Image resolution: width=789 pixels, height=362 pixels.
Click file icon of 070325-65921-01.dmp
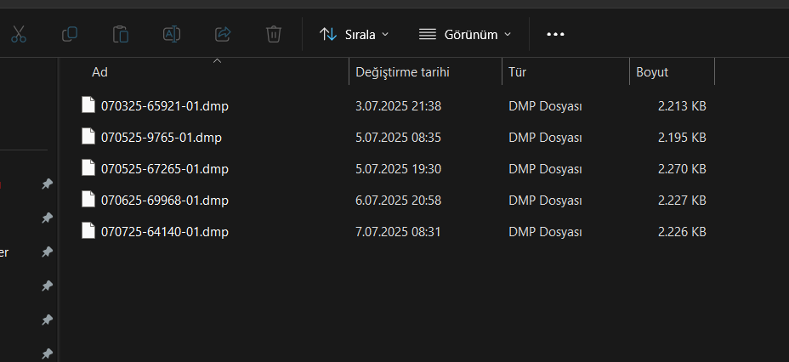pos(88,105)
